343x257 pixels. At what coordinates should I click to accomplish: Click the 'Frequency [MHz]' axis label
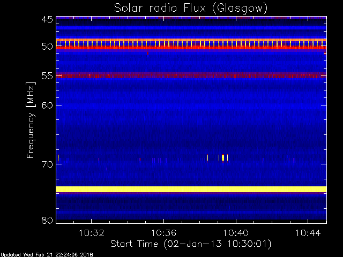(31, 120)
